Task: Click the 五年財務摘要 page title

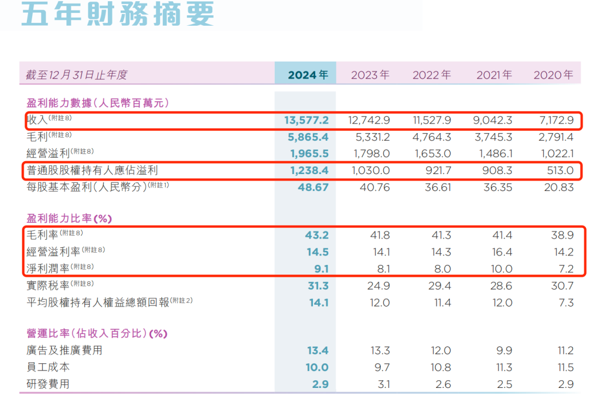Action: (x=118, y=14)
